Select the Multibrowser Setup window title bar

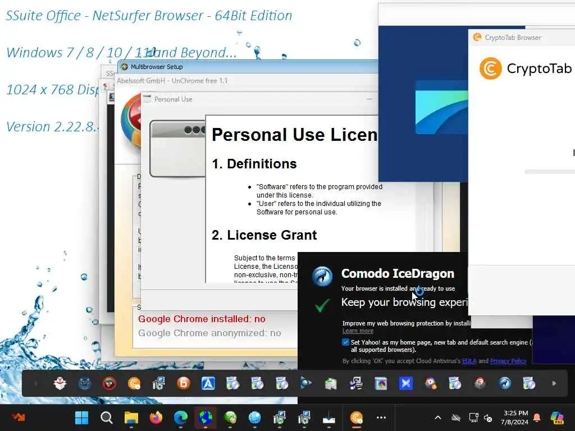point(248,67)
